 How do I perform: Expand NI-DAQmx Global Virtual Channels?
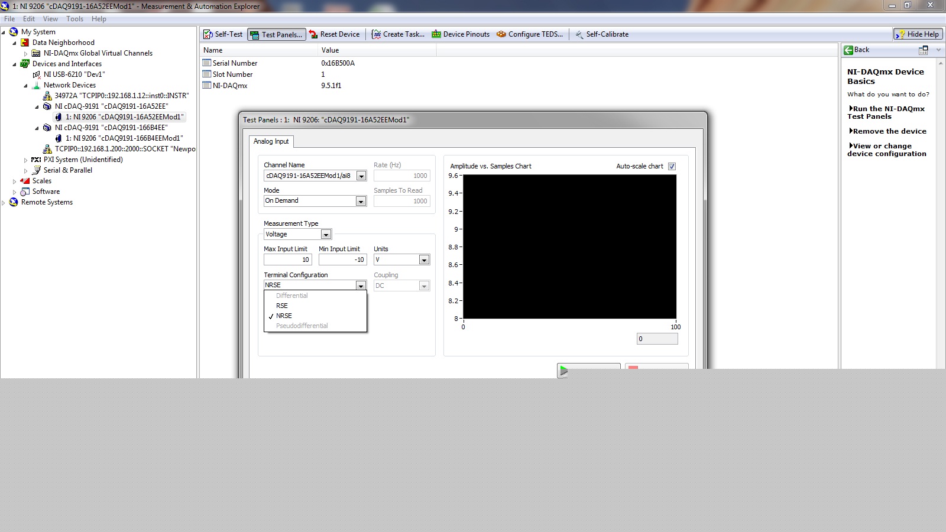pyautogui.click(x=26, y=53)
